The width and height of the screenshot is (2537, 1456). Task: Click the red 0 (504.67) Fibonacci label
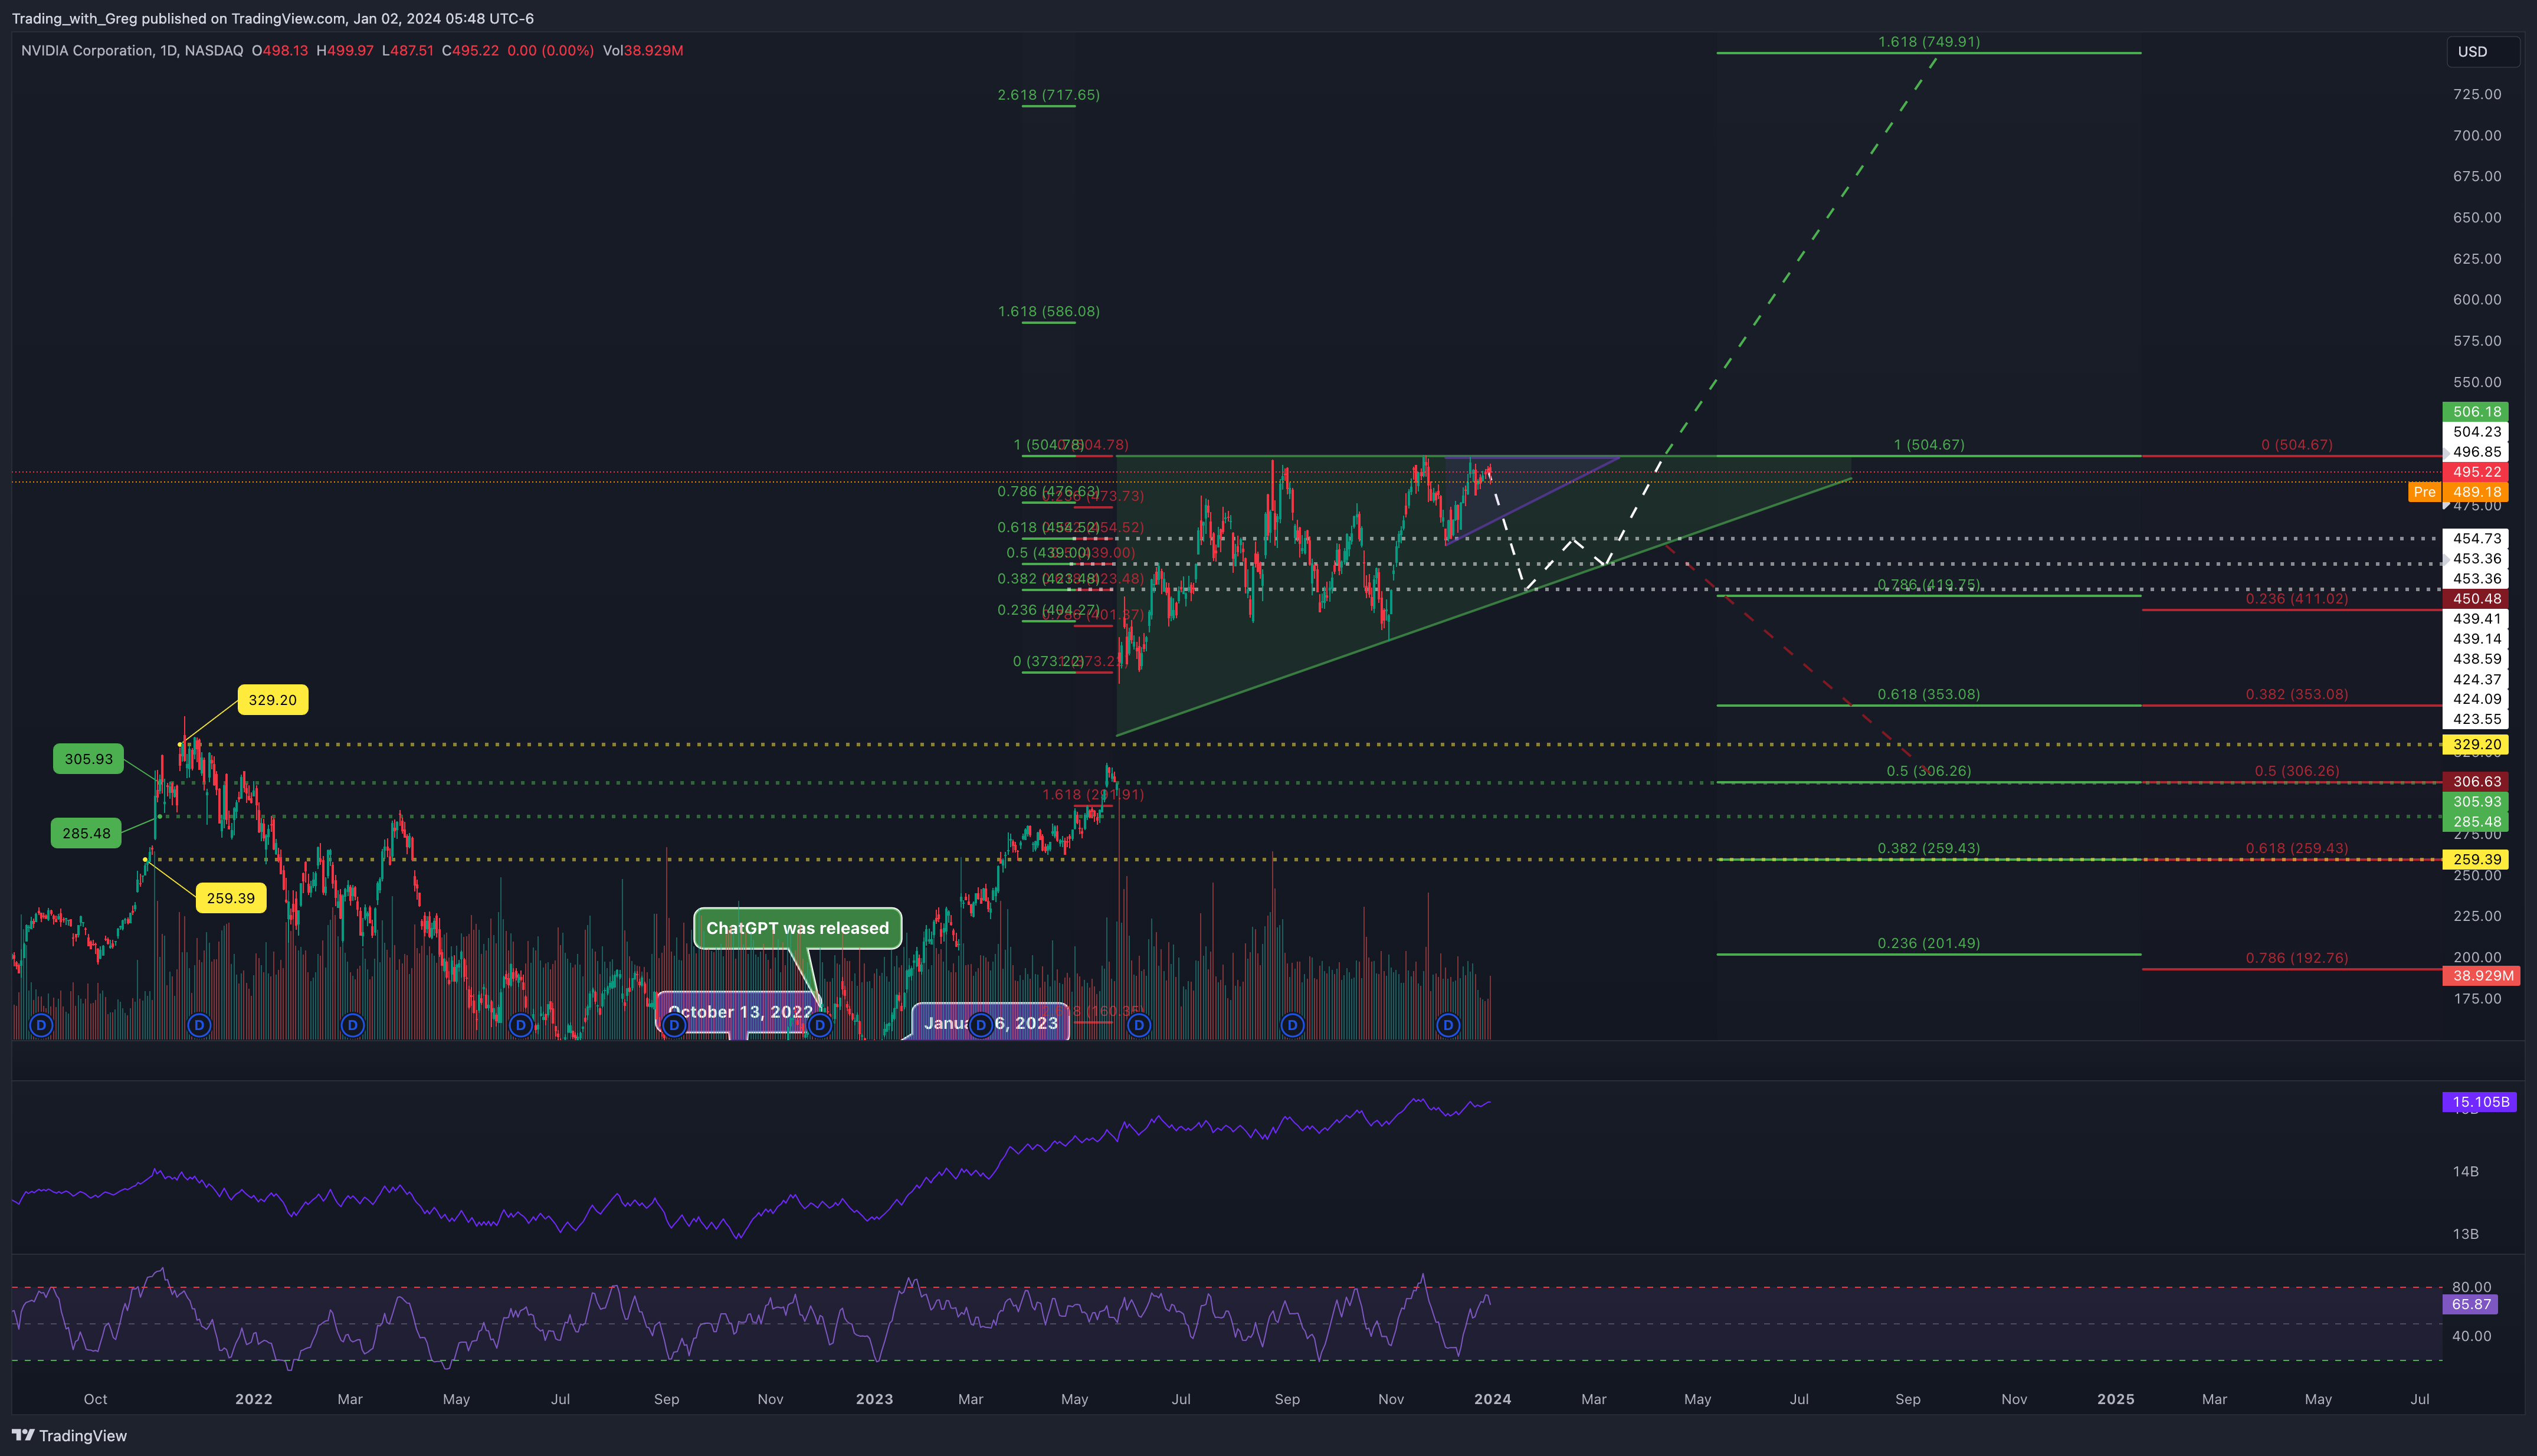(2297, 445)
